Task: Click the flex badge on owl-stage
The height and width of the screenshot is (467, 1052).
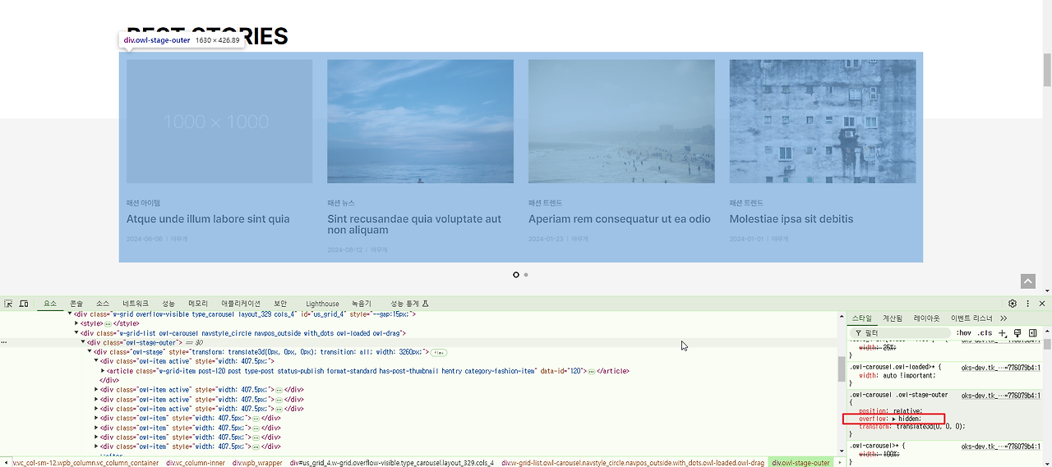Action: (440, 352)
